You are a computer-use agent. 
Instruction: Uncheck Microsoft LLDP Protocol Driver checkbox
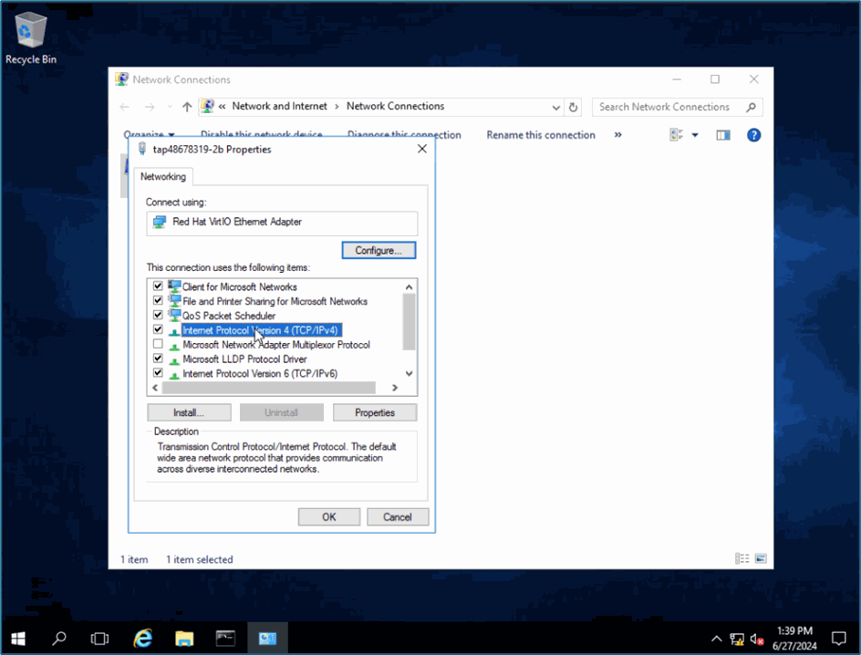click(158, 358)
